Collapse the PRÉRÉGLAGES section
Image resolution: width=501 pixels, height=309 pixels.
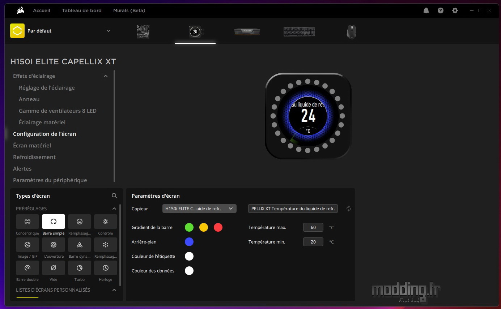click(114, 209)
